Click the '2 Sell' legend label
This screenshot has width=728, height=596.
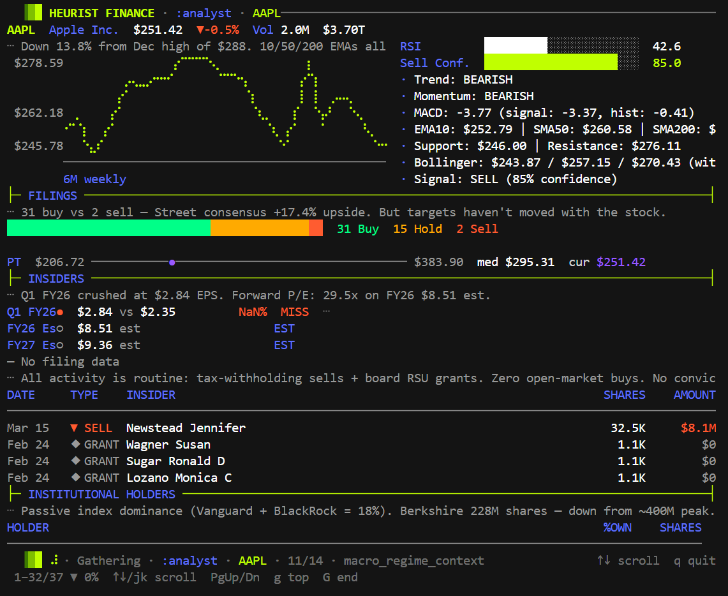[477, 229]
